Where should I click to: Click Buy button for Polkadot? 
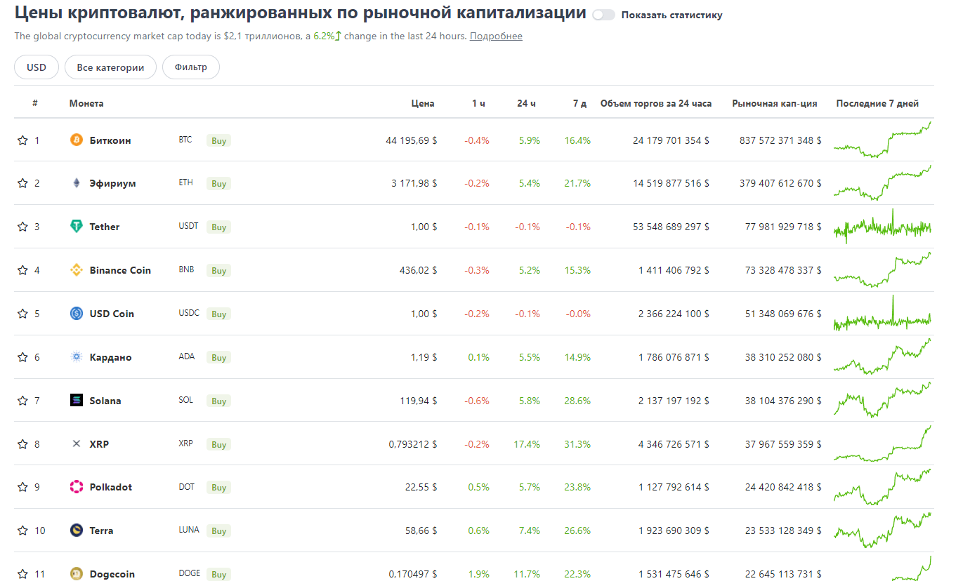[x=218, y=487]
